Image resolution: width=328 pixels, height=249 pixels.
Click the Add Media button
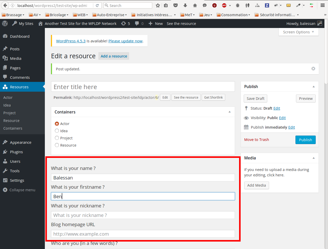(x=257, y=185)
